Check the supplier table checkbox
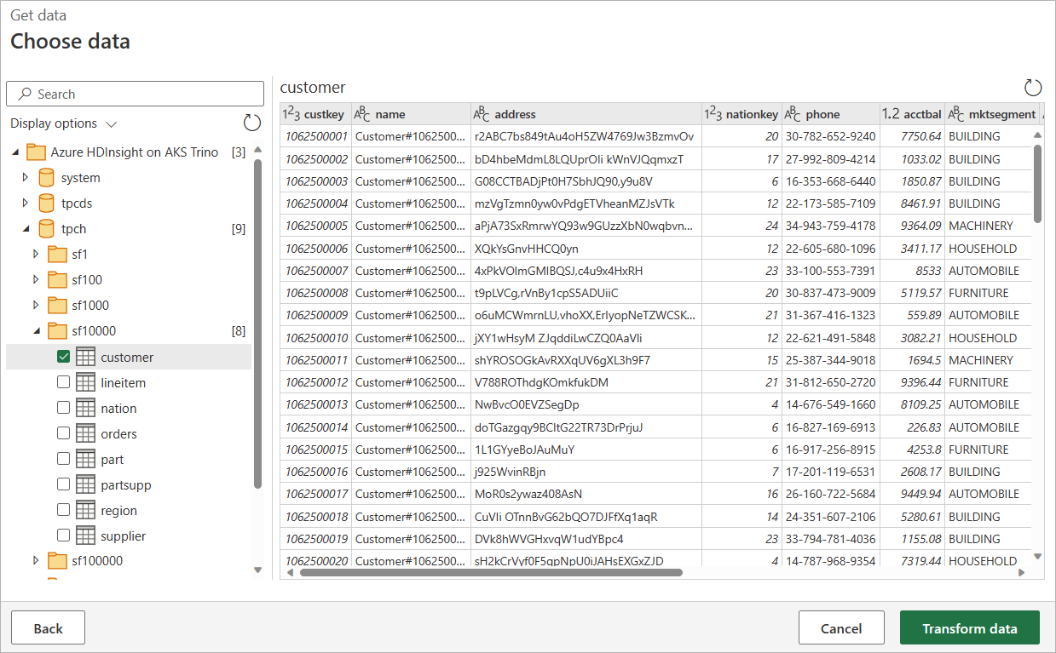This screenshot has width=1056, height=653. [63, 536]
